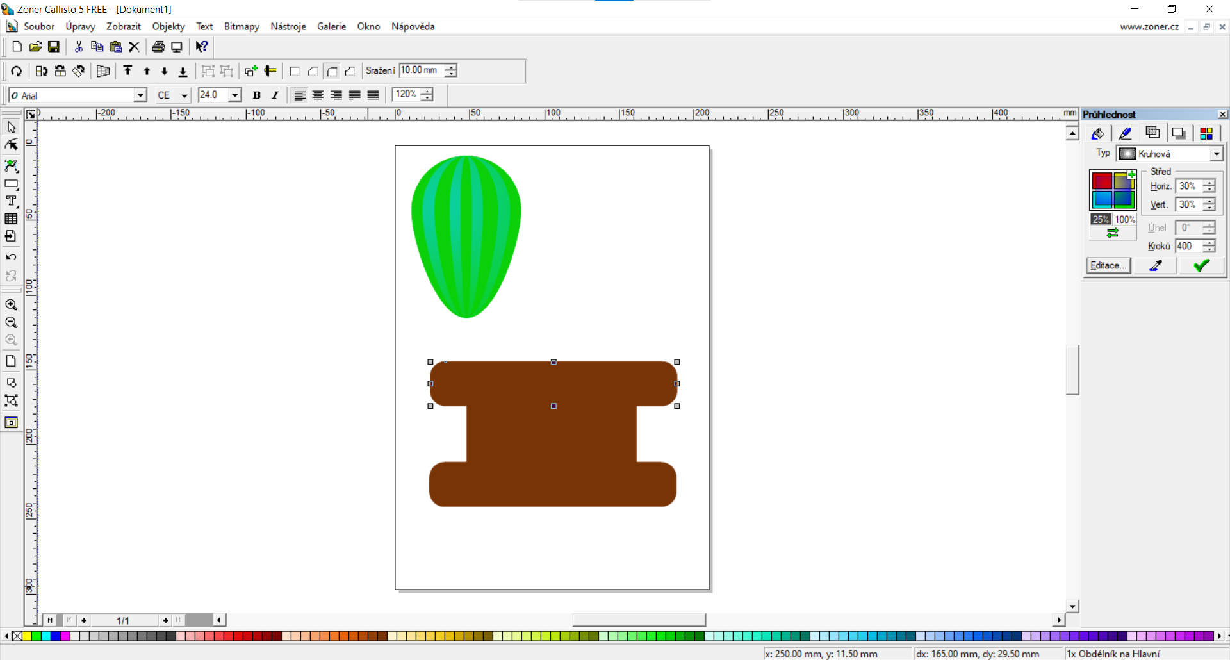Print the document with printer icon
Image resolution: width=1230 pixels, height=660 pixels.
[158, 47]
